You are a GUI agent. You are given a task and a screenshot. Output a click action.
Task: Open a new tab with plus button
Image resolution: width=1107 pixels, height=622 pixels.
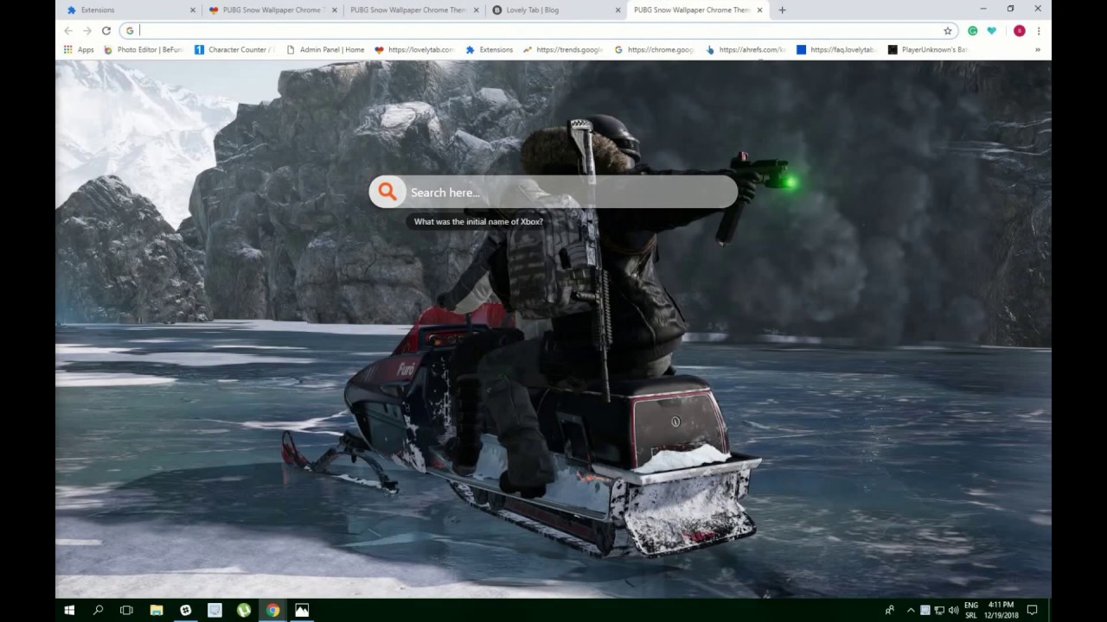point(782,10)
